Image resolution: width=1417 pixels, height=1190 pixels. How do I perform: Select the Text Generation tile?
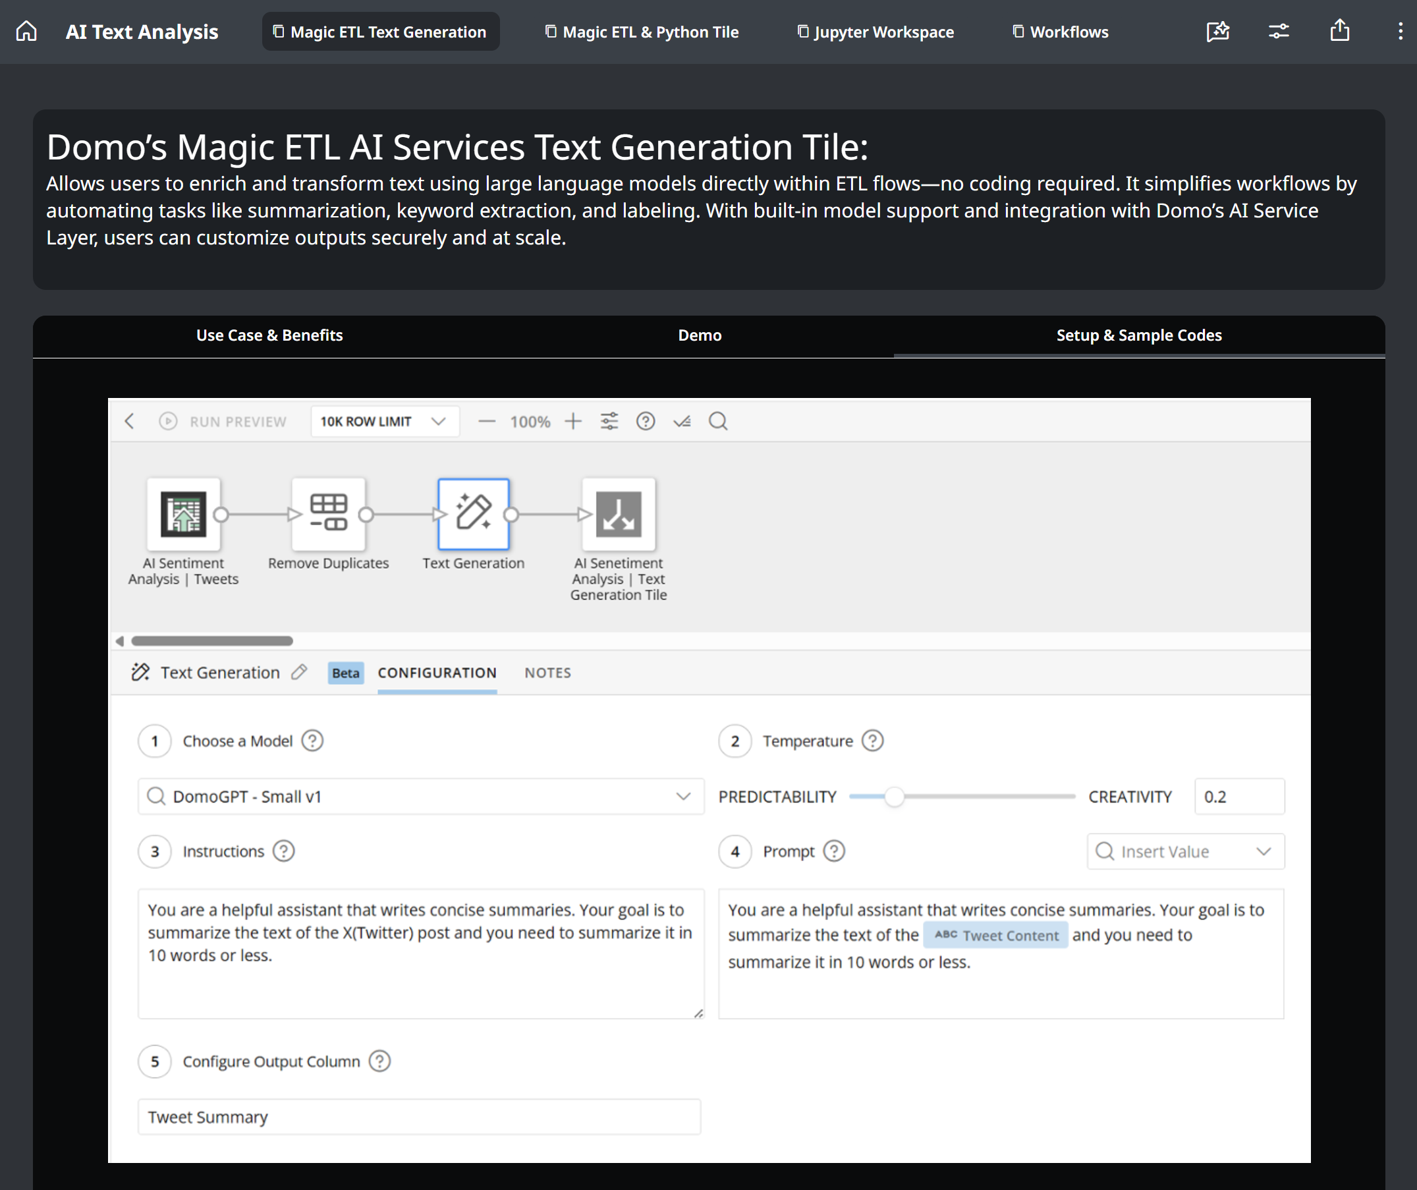tap(474, 515)
